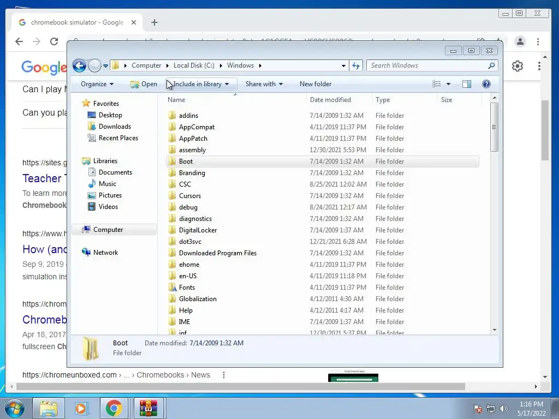
Task: Click the change view icon
Action: tap(436, 84)
